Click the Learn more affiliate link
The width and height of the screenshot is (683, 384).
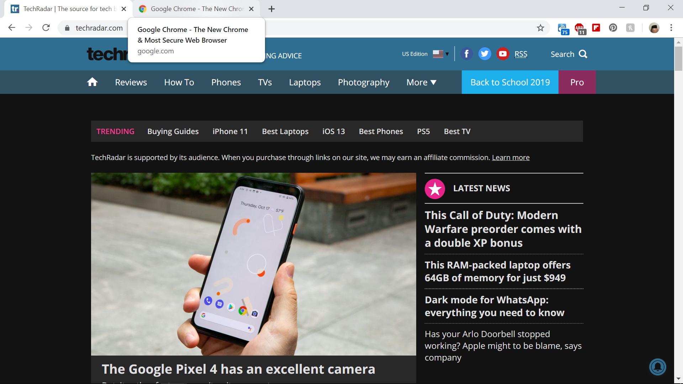point(510,158)
